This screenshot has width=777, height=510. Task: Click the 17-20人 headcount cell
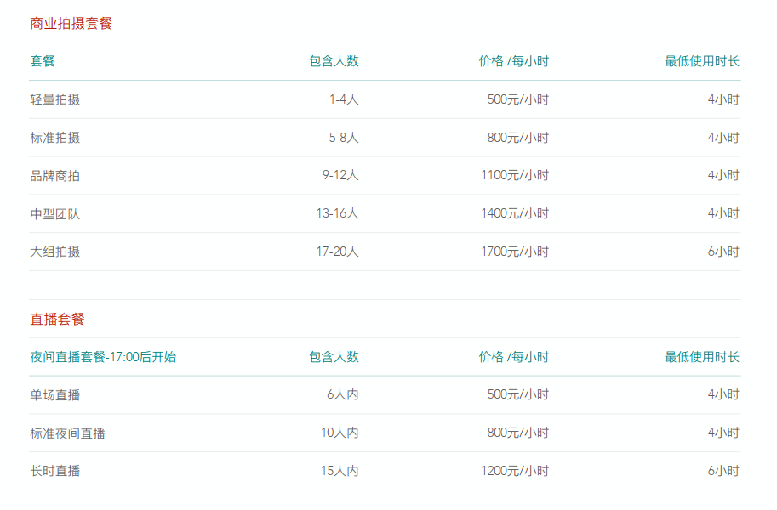[x=338, y=252]
